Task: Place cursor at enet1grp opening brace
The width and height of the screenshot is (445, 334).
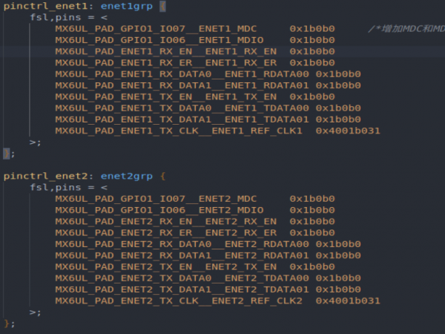Action: 163,5
